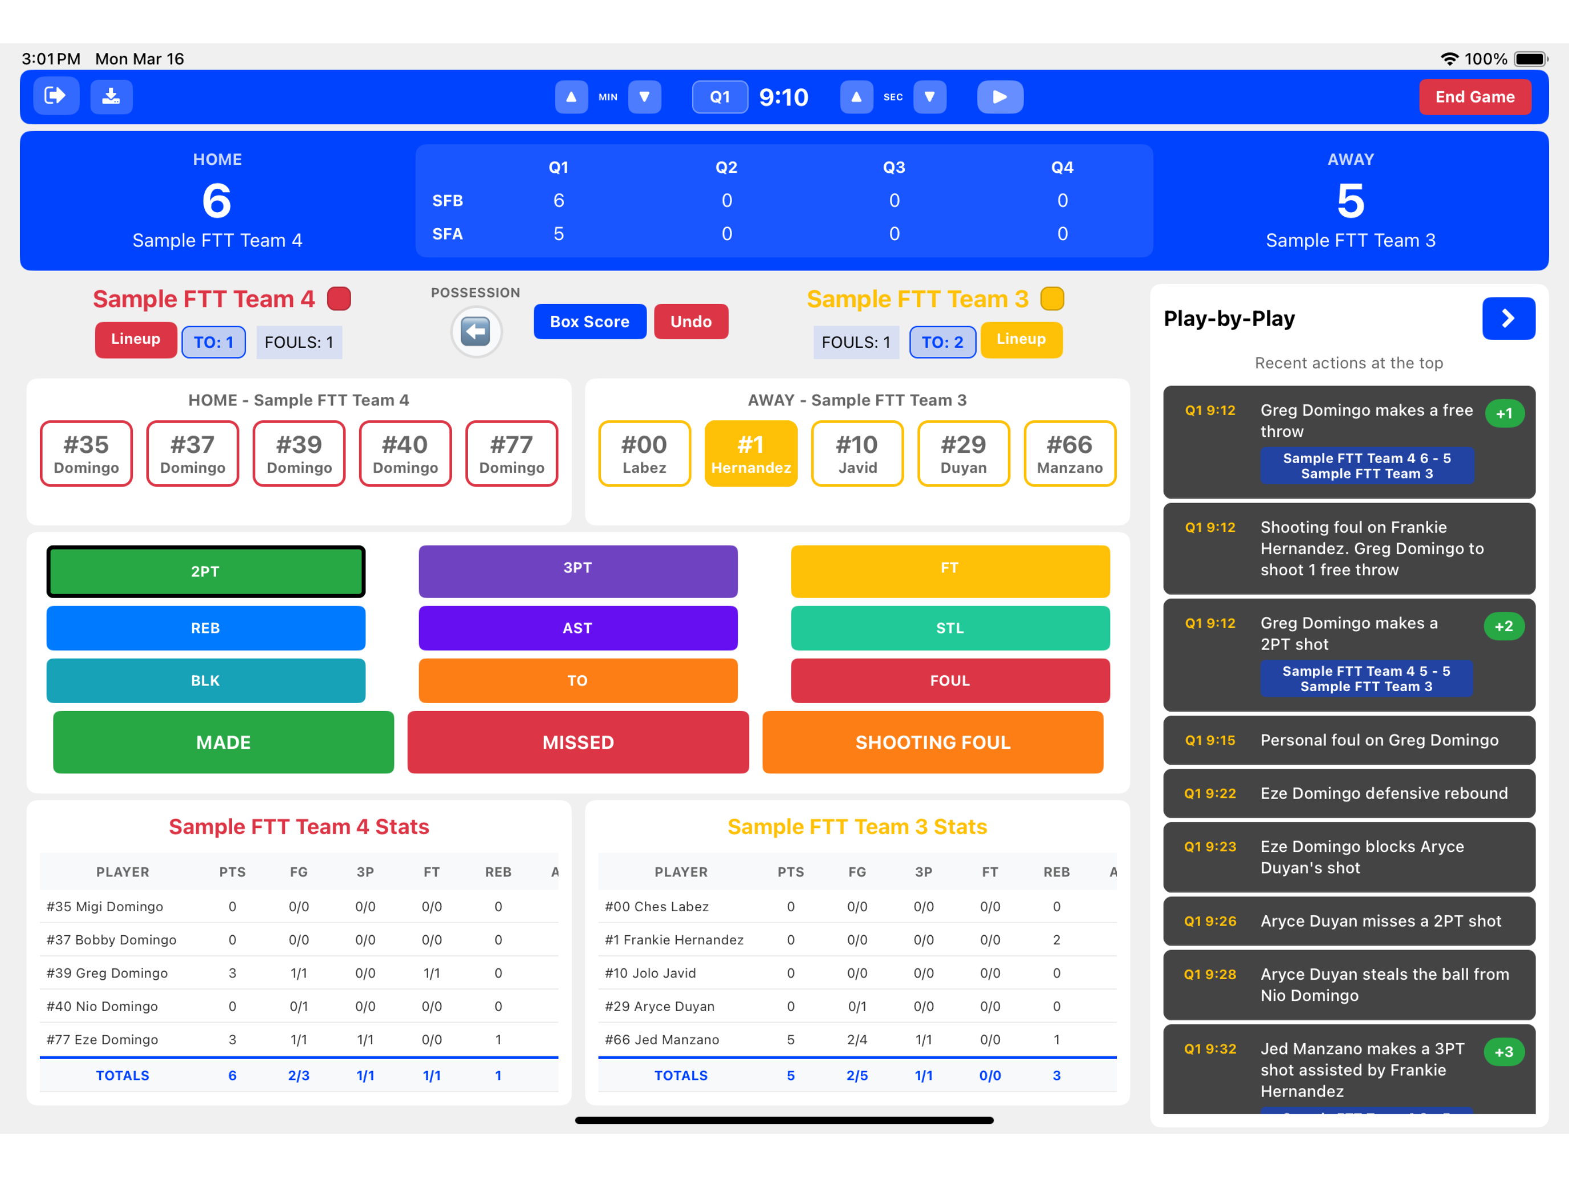Choose the REB action

(x=206, y=628)
